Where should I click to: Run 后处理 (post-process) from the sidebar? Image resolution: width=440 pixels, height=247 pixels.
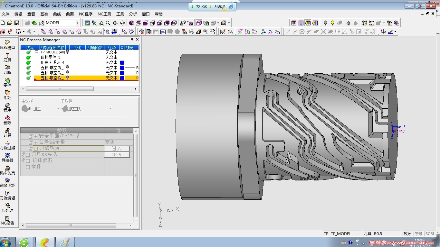coord(7,208)
